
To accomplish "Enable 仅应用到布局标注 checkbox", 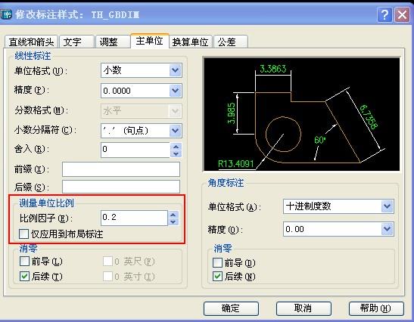I will 23,234.
